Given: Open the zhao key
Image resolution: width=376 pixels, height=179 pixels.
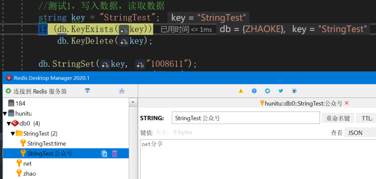Looking at the screenshot, I should tap(30, 173).
